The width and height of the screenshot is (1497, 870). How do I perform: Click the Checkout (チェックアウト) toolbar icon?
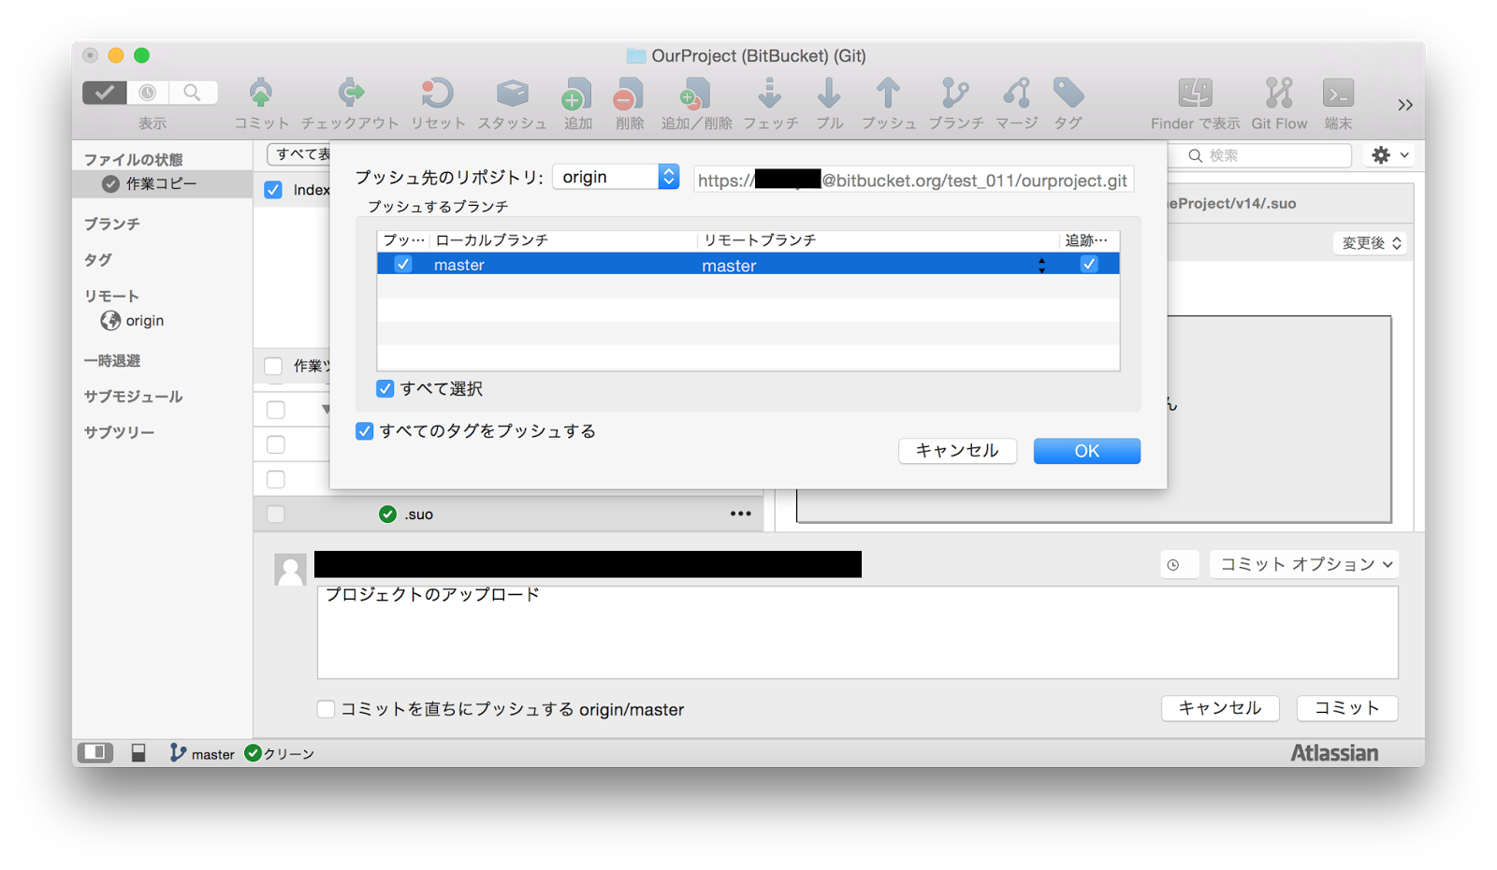[x=350, y=94]
